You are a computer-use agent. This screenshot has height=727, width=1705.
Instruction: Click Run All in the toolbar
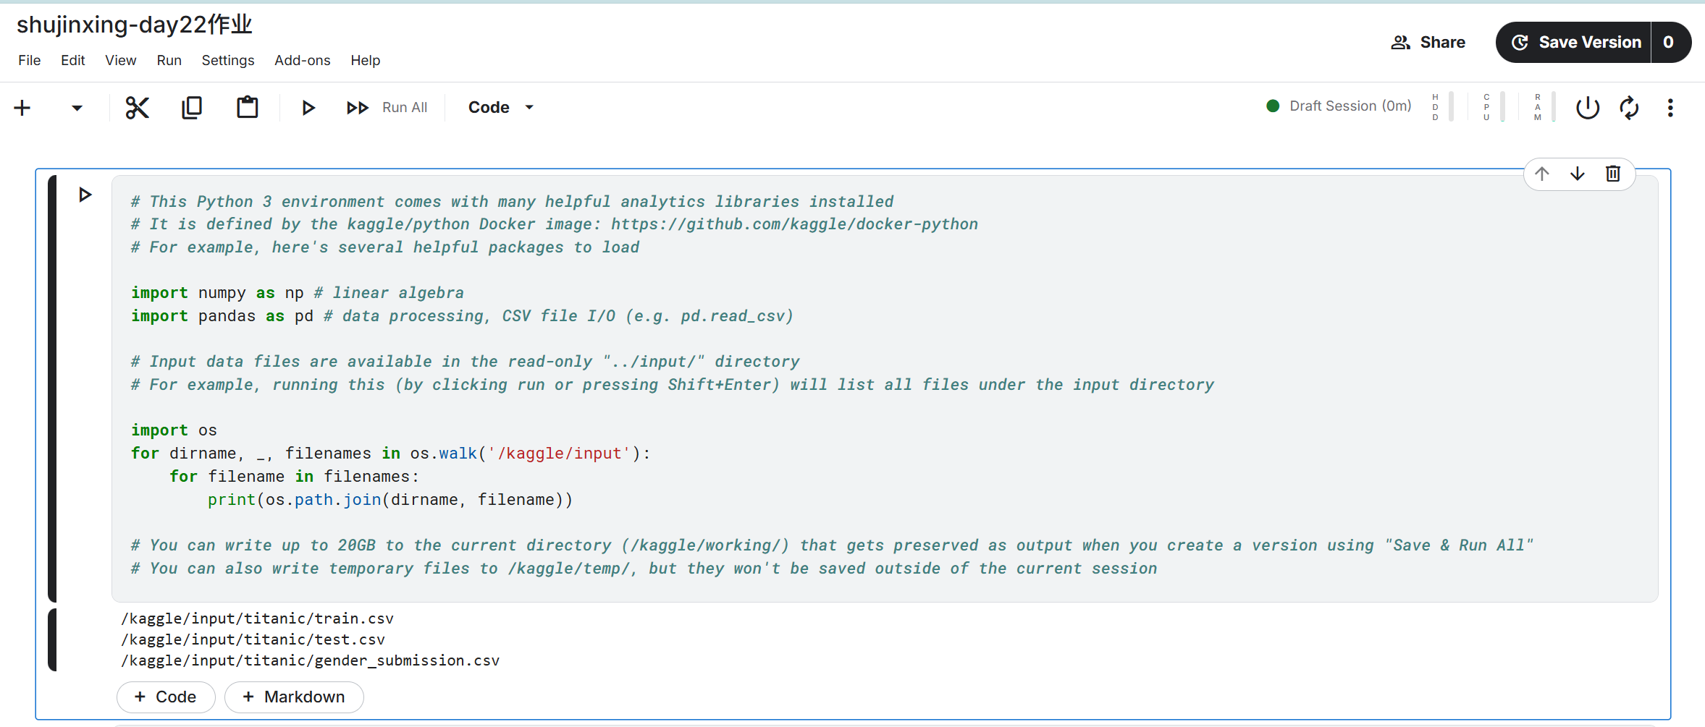click(x=387, y=108)
